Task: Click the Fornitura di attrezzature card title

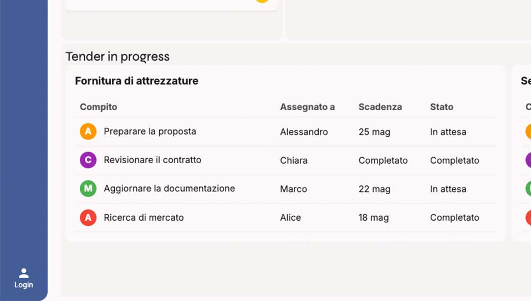Action: 137,81
